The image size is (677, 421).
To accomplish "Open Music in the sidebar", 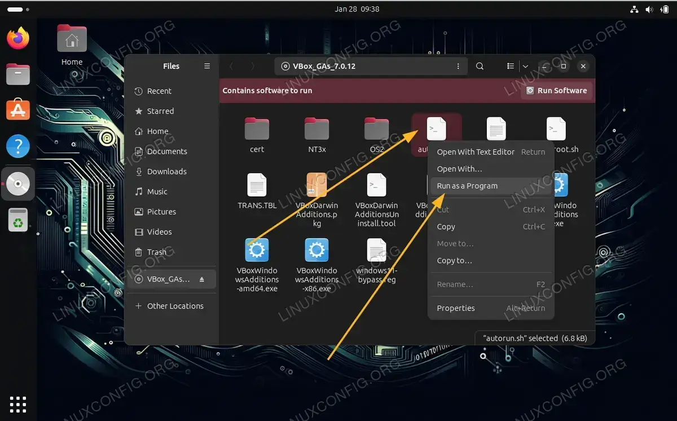I will [x=172, y=191].
